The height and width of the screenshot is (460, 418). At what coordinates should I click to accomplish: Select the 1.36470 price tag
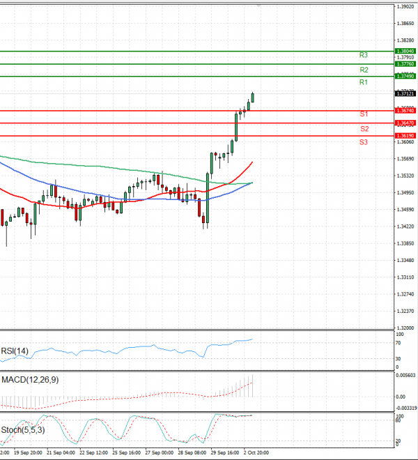405,123
